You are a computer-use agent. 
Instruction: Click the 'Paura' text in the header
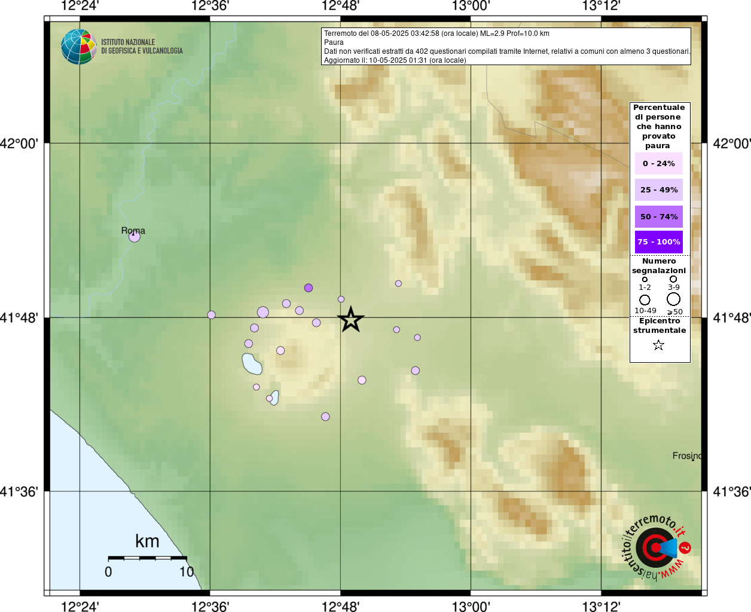[x=334, y=42]
